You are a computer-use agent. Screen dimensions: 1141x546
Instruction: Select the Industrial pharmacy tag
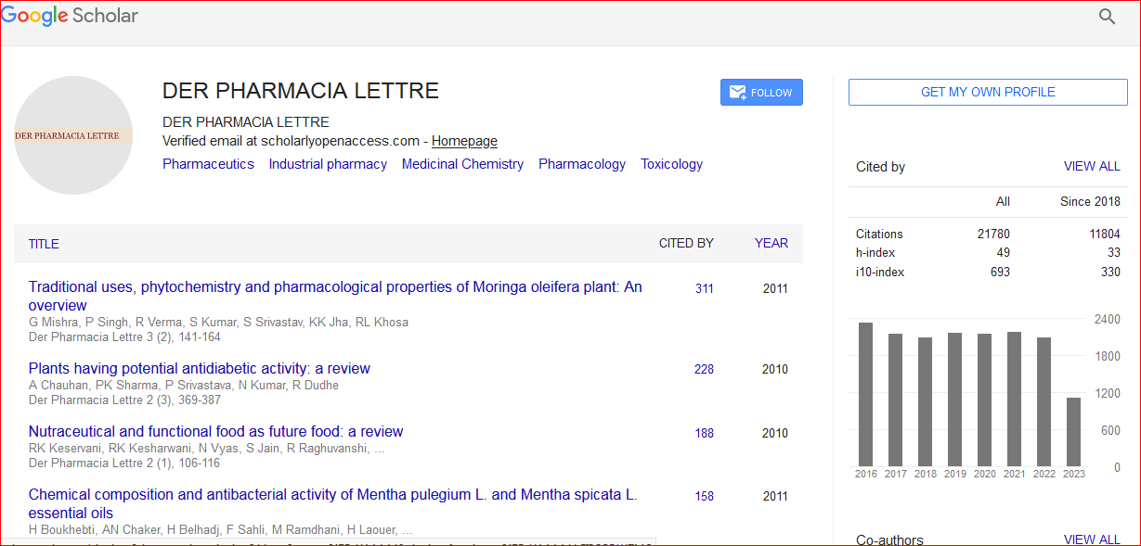click(328, 164)
